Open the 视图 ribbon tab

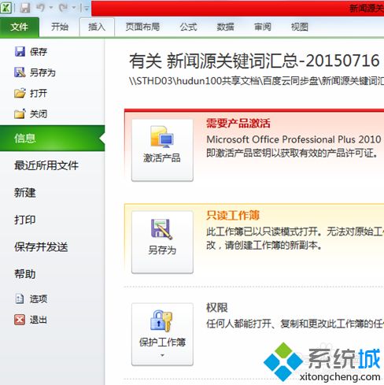point(299,27)
